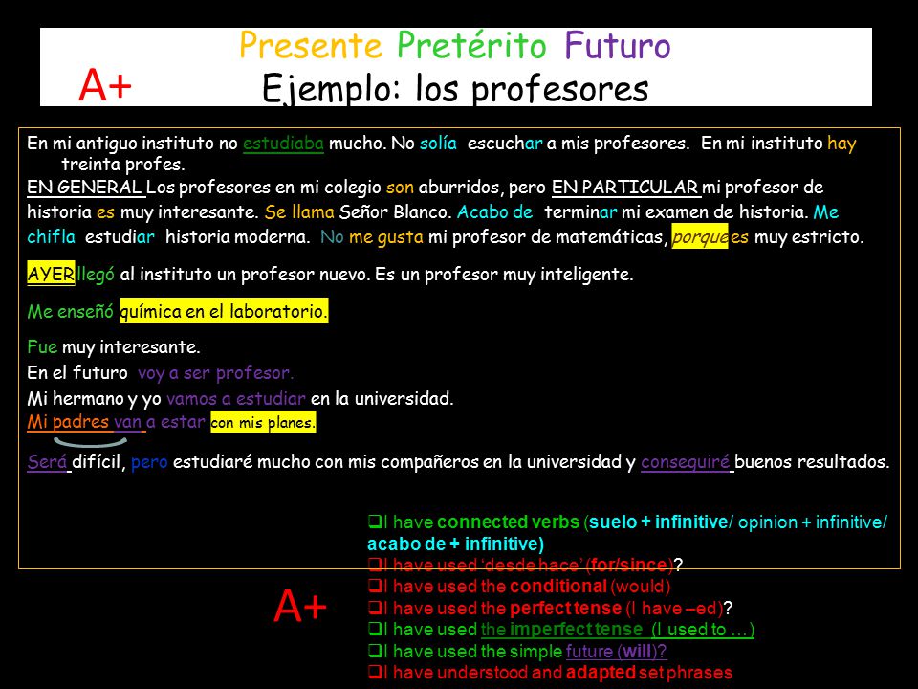Click the purple 'Futuro' title word
This screenshot has height=689, width=918.
(618, 46)
